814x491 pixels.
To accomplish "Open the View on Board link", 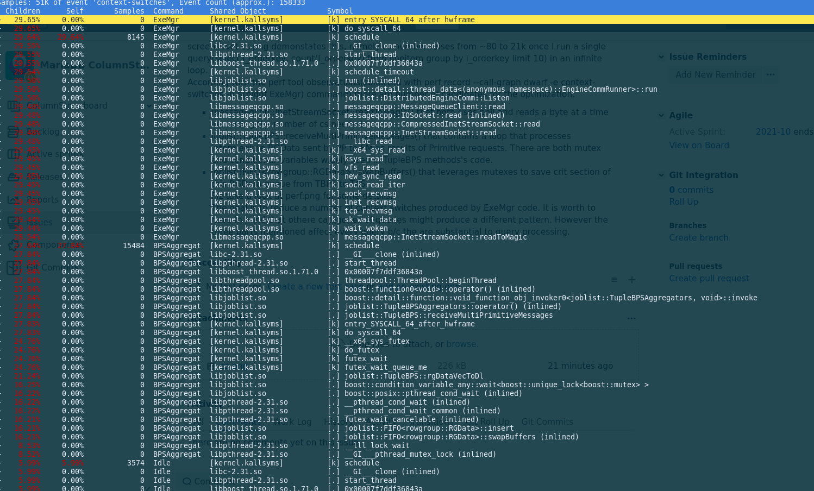I will tap(699, 146).
